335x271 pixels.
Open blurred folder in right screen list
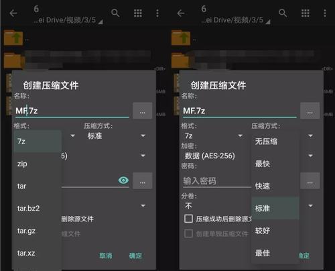[x=182, y=60]
